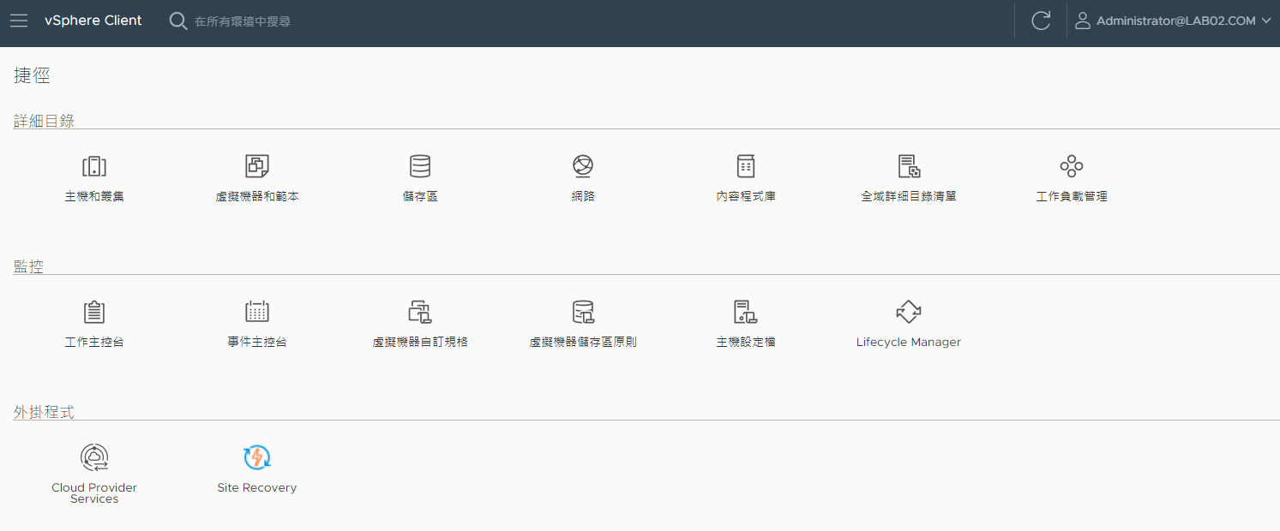Click the 工作負載管理 label
Viewport: 1280px width, 531px height.
1072,196
